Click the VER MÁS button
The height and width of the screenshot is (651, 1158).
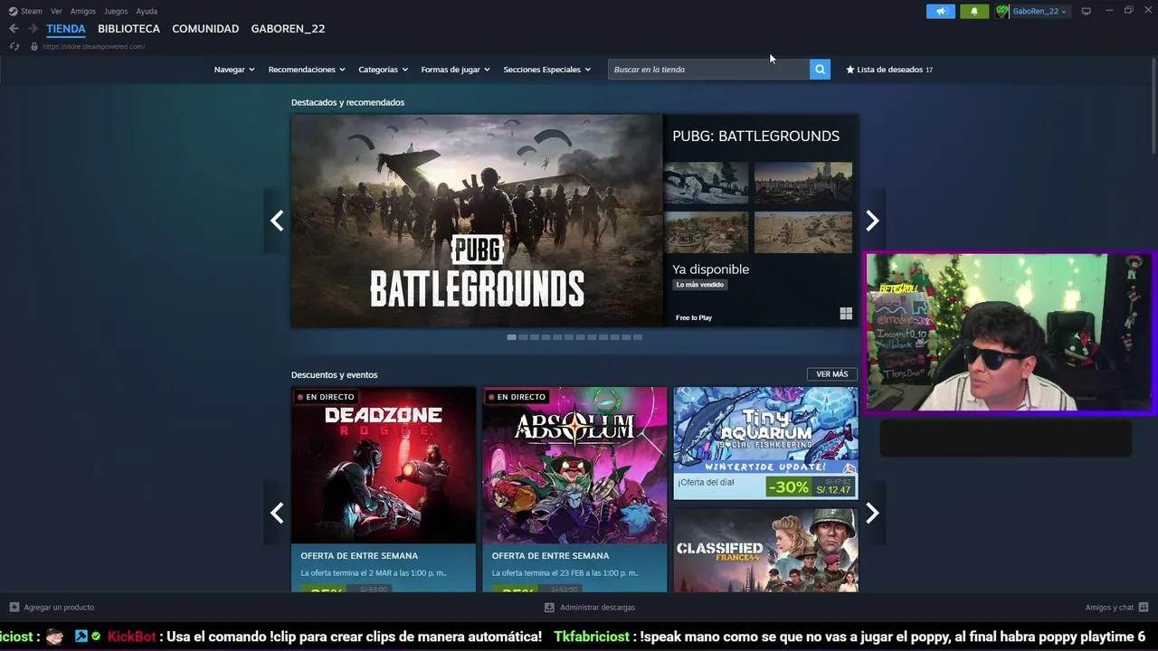coord(832,374)
